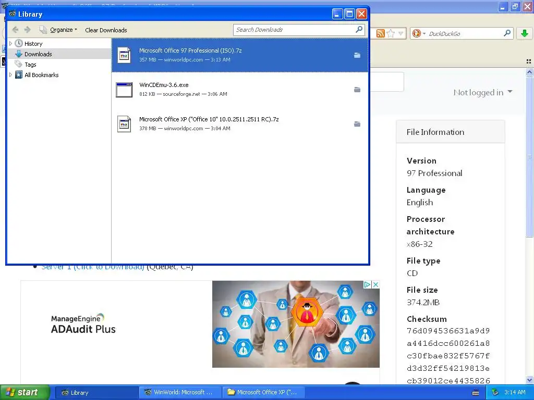The image size is (534, 400).
Task: Click the browser page scrollbar thumb
Action: tap(529, 157)
